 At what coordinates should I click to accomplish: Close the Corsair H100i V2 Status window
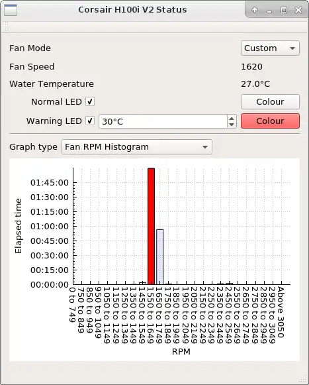click(298, 10)
